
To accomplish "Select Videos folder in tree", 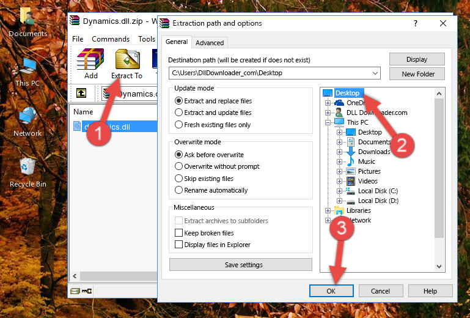I will [x=367, y=181].
